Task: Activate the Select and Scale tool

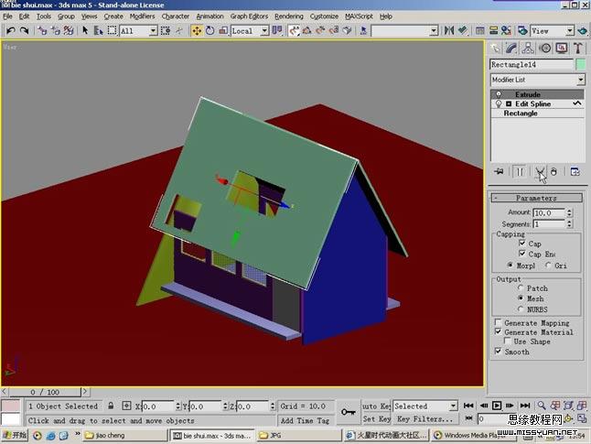Action: coord(223,30)
